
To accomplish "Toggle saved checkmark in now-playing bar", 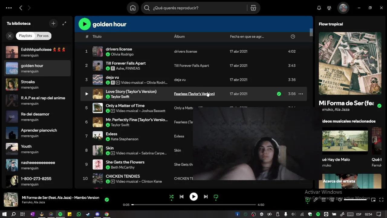I will point(107,200).
